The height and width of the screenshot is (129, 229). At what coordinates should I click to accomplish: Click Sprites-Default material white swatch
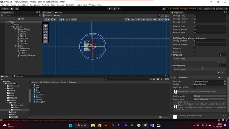[175, 117]
